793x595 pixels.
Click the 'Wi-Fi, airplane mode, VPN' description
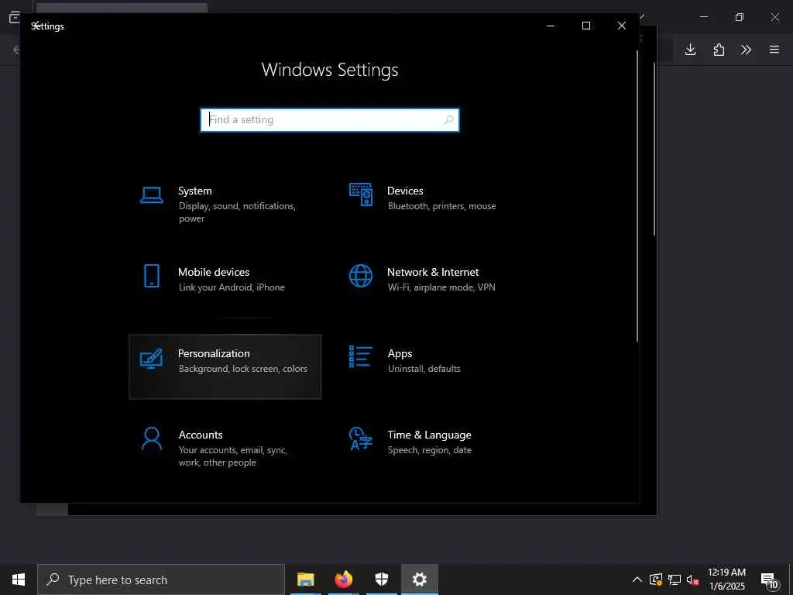point(441,287)
